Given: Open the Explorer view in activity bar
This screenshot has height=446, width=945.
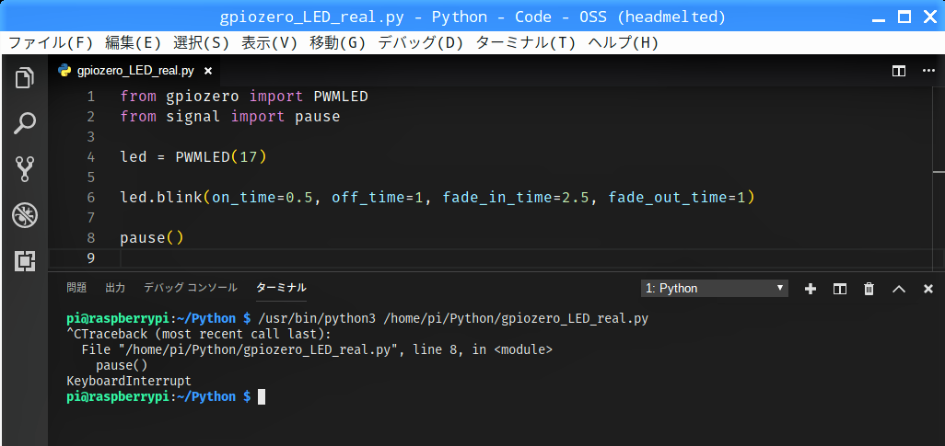Looking at the screenshot, I should click(x=25, y=78).
